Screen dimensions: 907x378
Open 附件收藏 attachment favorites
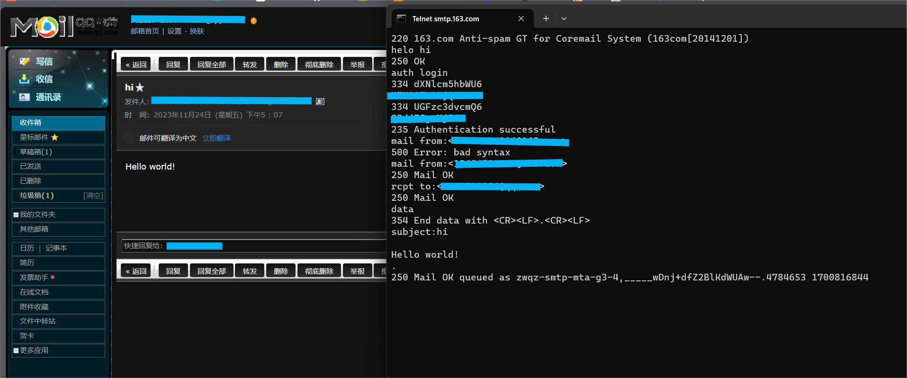(x=58, y=307)
